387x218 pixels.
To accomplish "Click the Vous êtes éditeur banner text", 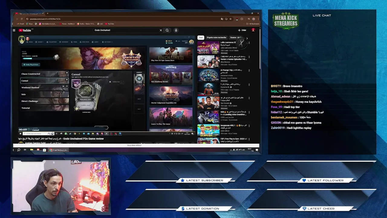I will click(x=134, y=145).
